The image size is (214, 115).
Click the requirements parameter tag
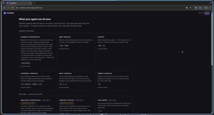(26, 63)
